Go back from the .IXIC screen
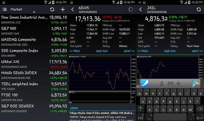The width and height of the screenshot is (204, 121). coord(140,9)
